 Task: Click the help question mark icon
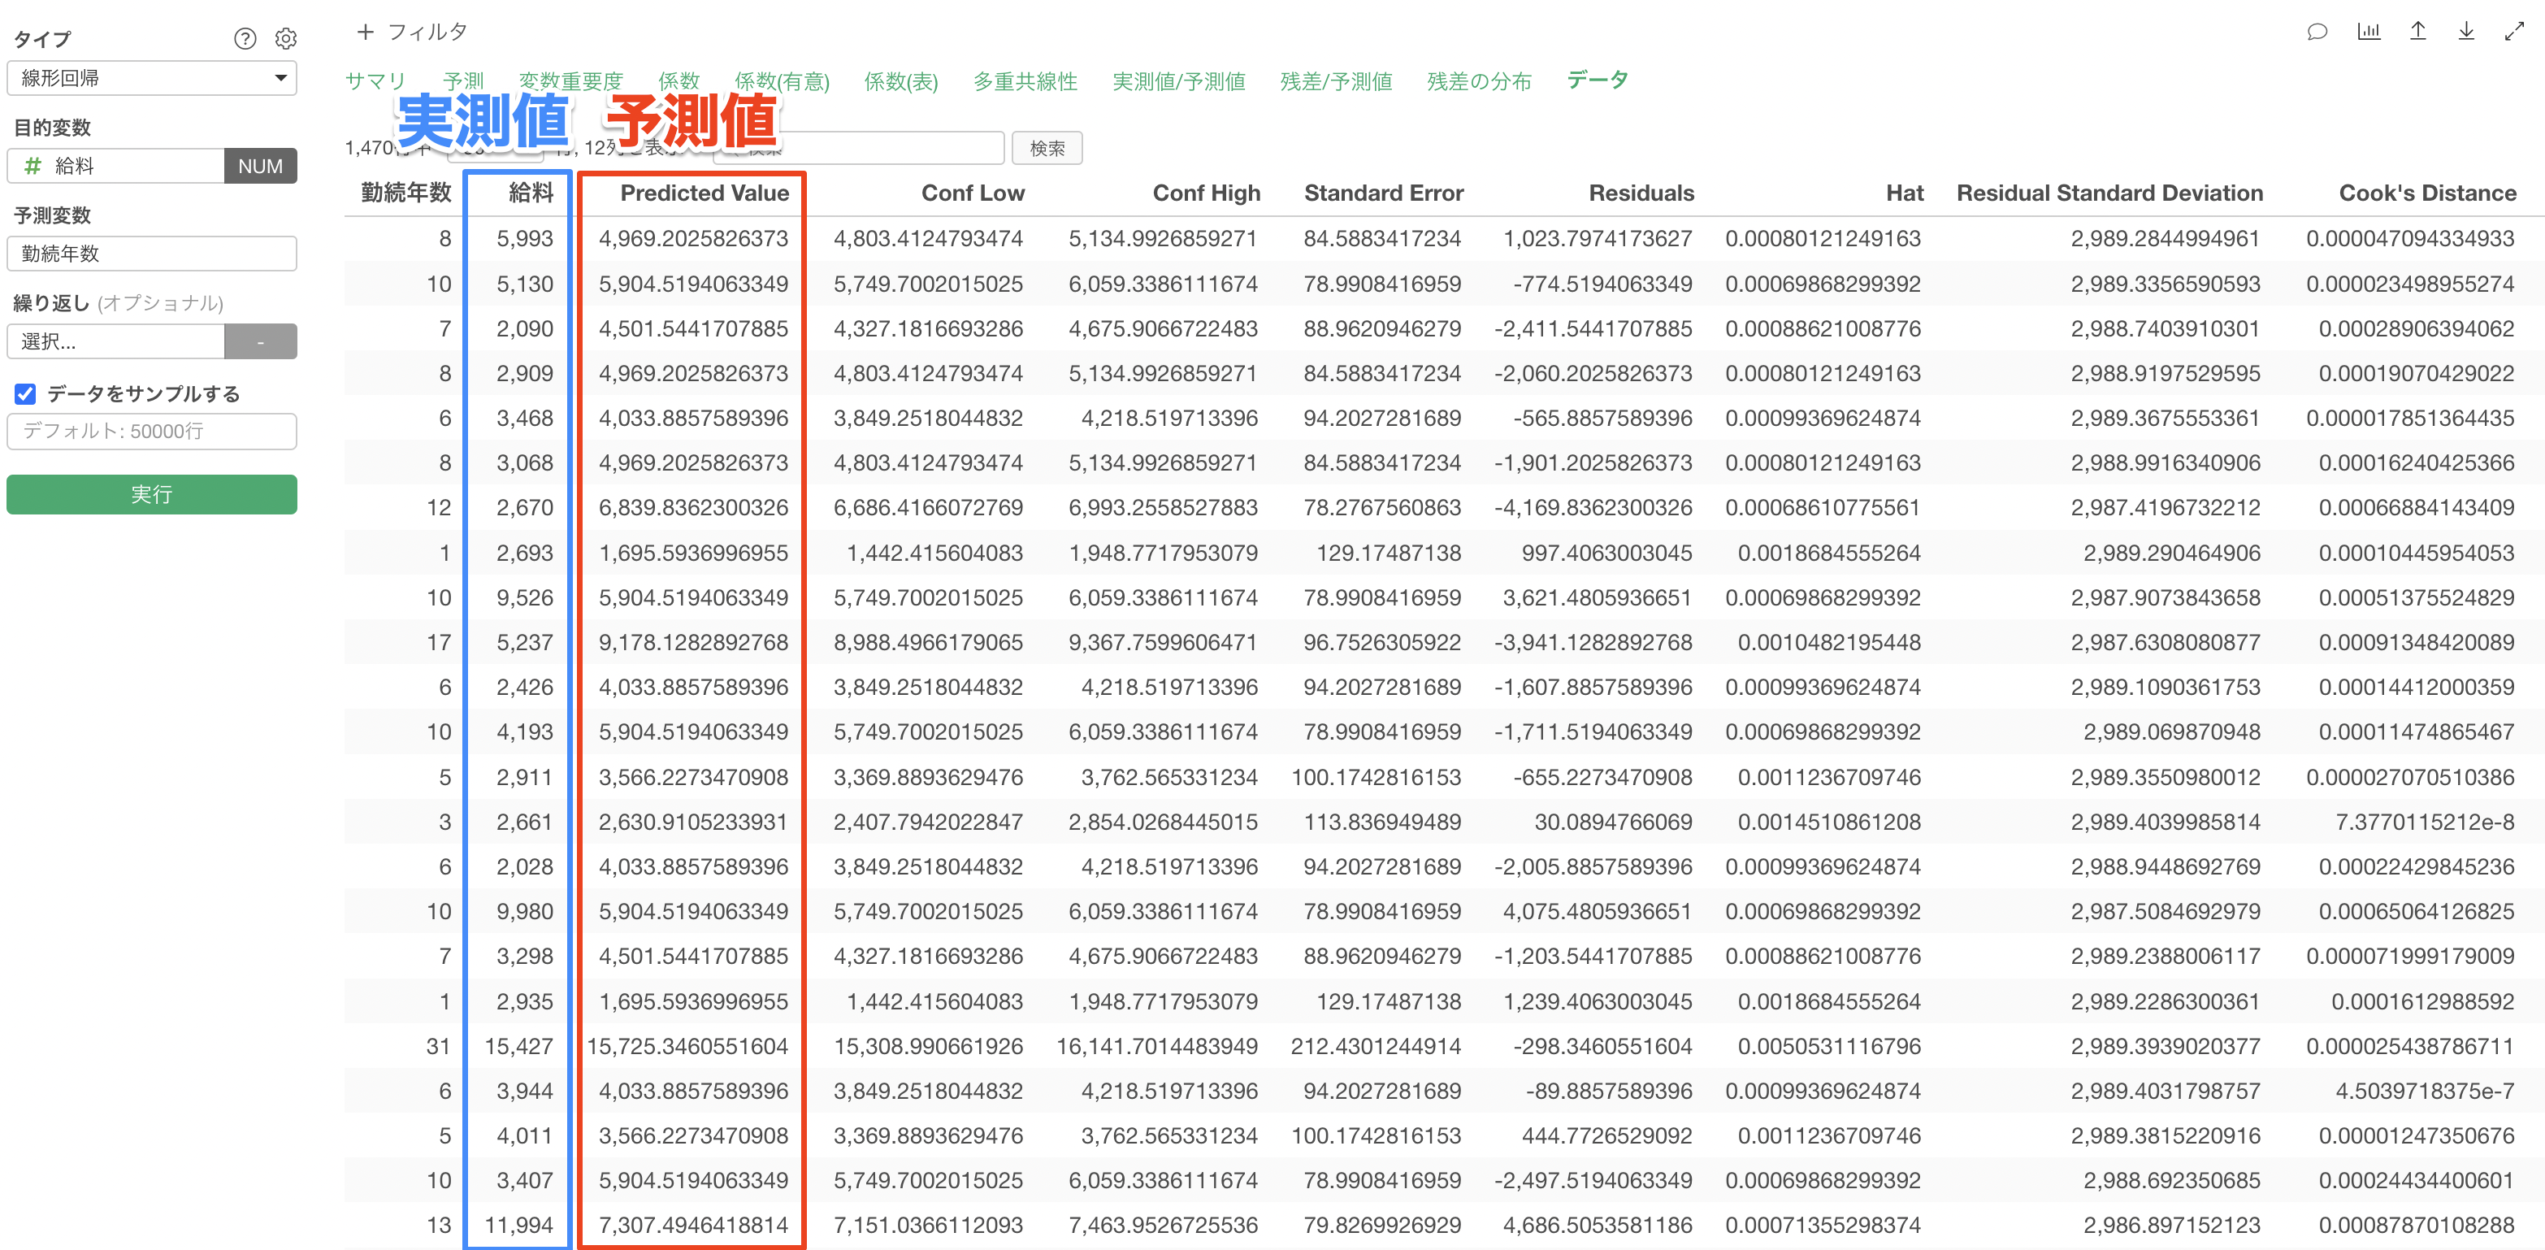click(244, 38)
